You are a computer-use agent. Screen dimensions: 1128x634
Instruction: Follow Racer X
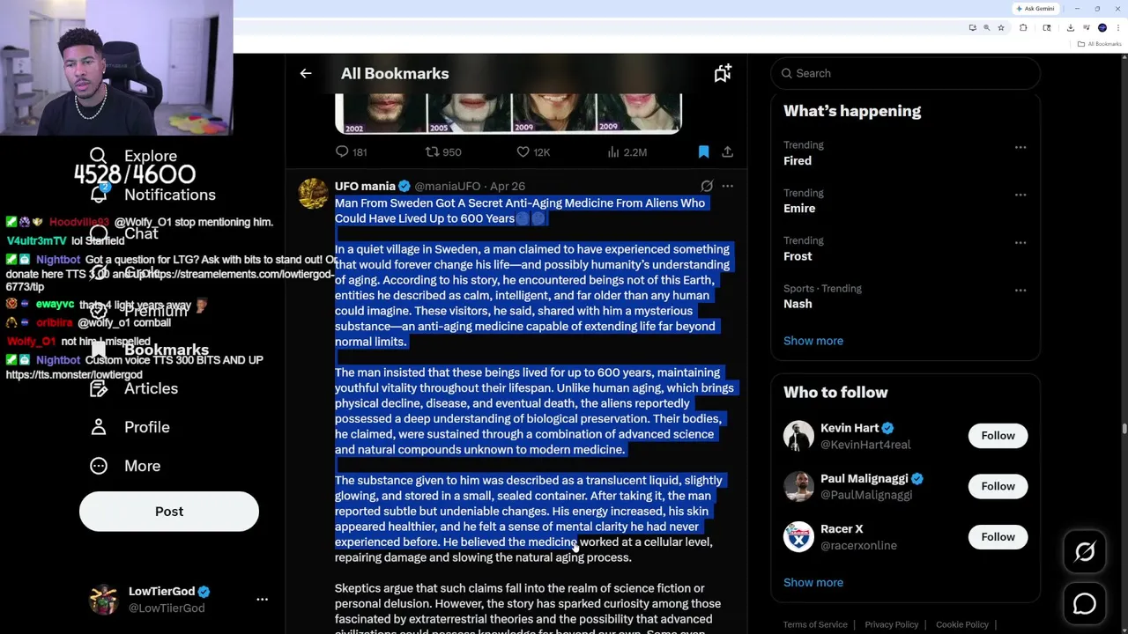tap(998, 537)
